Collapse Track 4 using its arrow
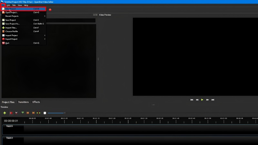The width and height of the screenshot is (258, 145). pyautogui.click(x=4, y=138)
